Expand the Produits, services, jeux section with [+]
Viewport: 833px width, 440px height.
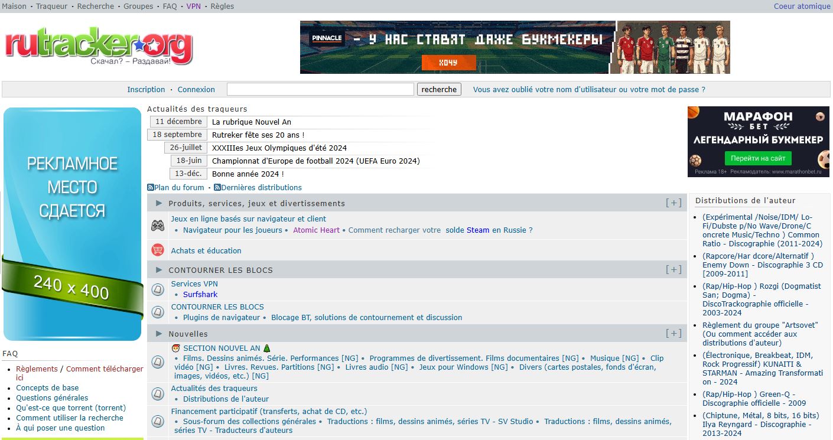point(673,203)
